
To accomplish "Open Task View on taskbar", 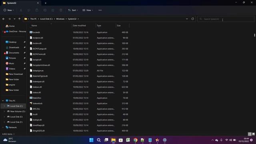I will (x=106, y=140).
